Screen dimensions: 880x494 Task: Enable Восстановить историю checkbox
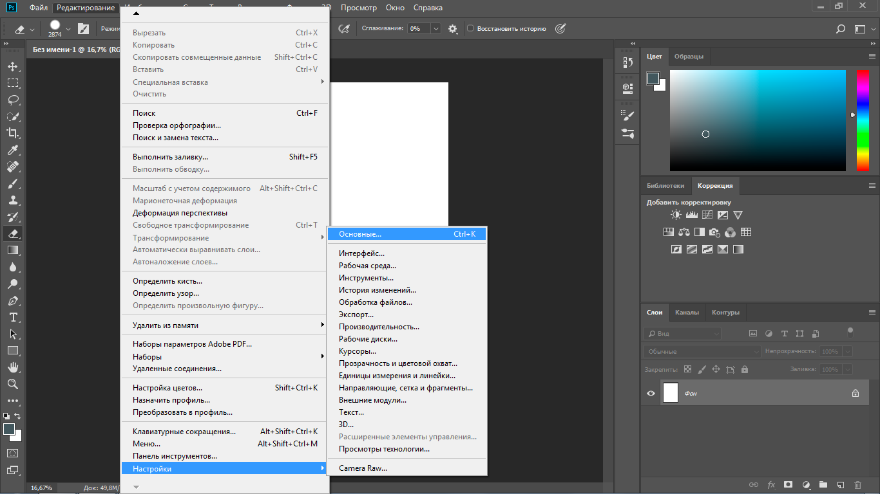470,28
